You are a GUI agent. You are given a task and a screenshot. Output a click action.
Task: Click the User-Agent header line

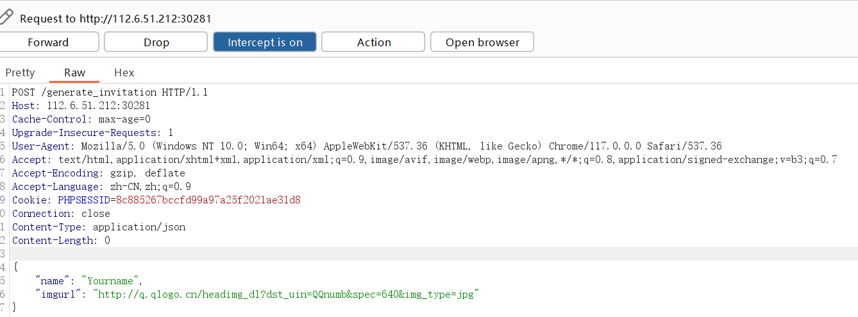(366, 146)
